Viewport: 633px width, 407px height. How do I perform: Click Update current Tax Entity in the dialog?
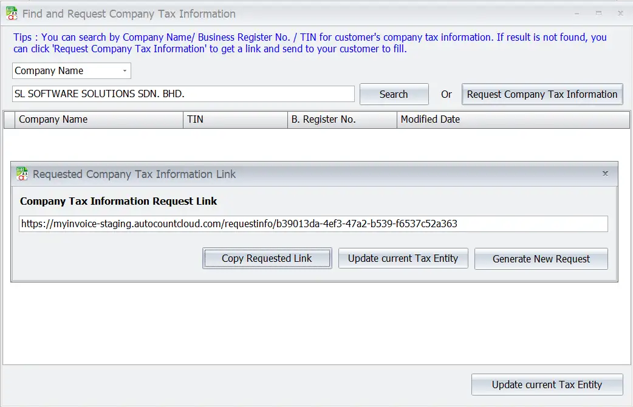coord(403,258)
